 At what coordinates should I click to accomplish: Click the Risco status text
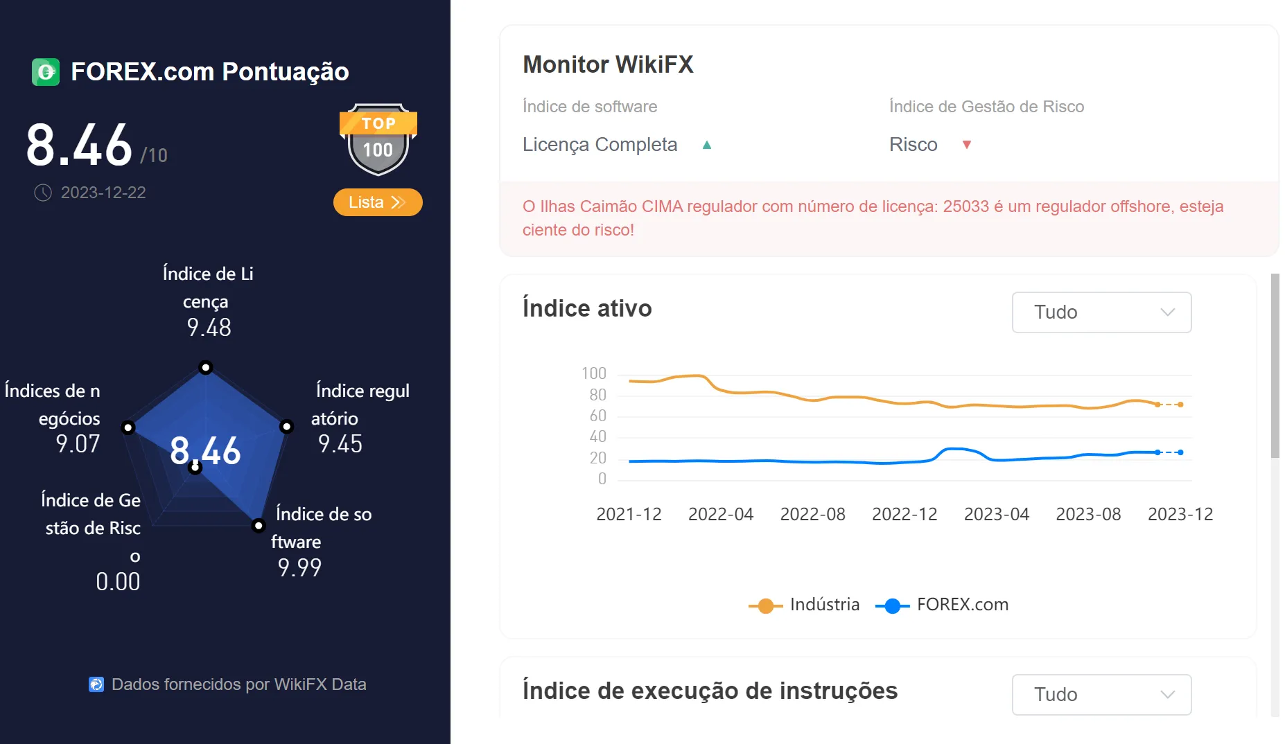[914, 145]
